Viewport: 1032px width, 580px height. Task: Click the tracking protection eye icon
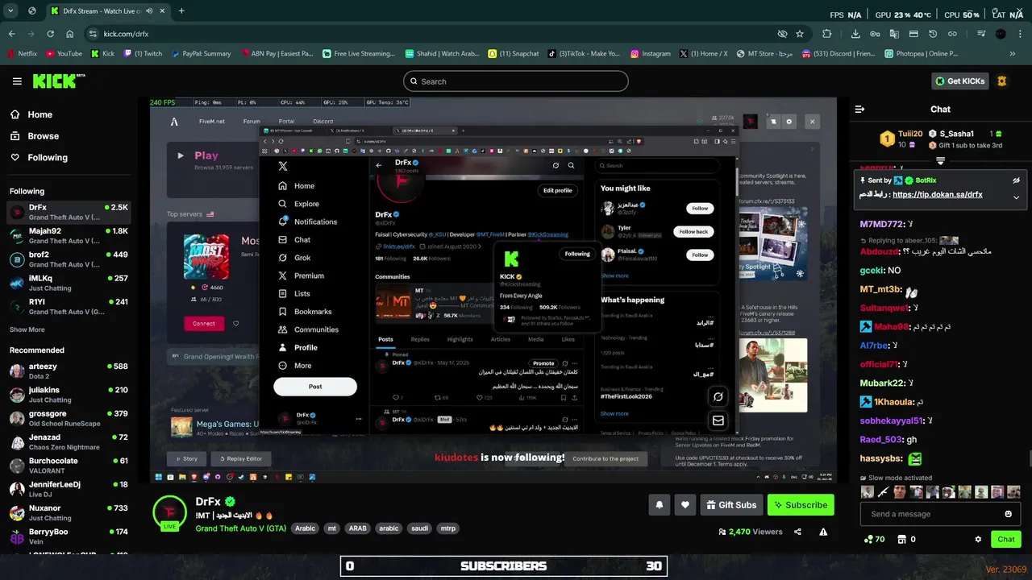(782, 34)
